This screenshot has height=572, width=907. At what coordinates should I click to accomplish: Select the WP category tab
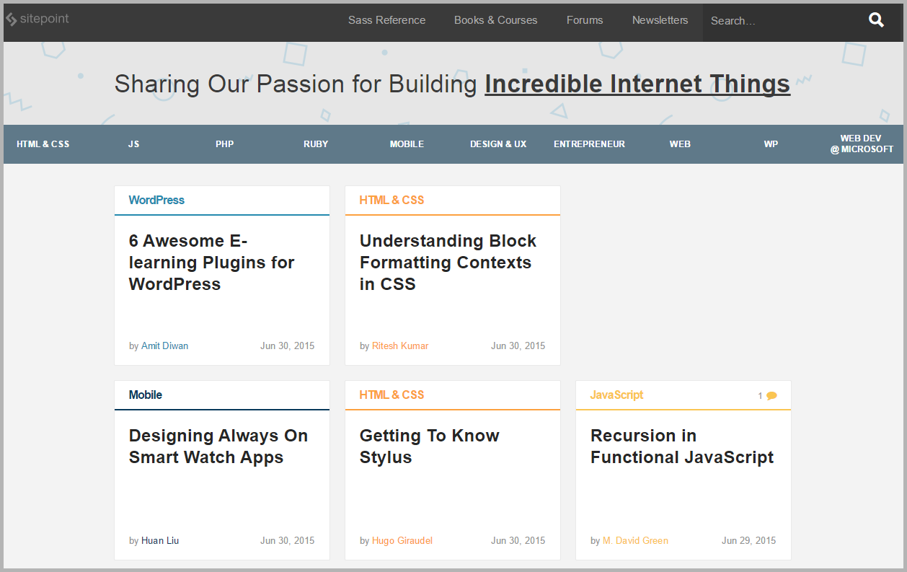coord(771,144)
